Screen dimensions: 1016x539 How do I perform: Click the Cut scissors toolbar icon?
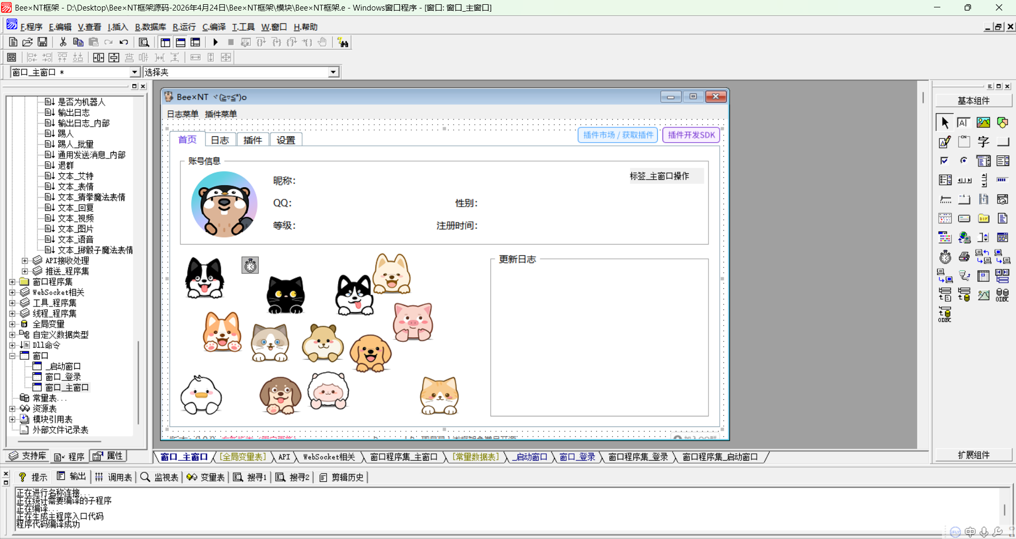click(63, 42)
